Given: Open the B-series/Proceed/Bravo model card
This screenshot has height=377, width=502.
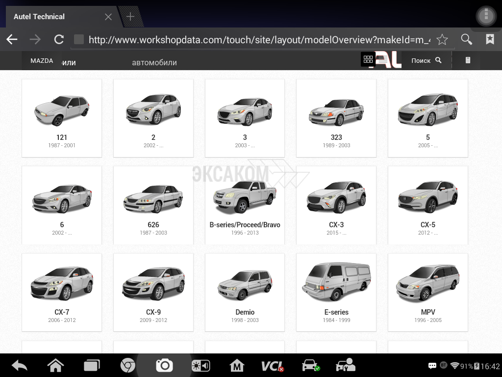Looking at the screenshot, I should [245, 205].
